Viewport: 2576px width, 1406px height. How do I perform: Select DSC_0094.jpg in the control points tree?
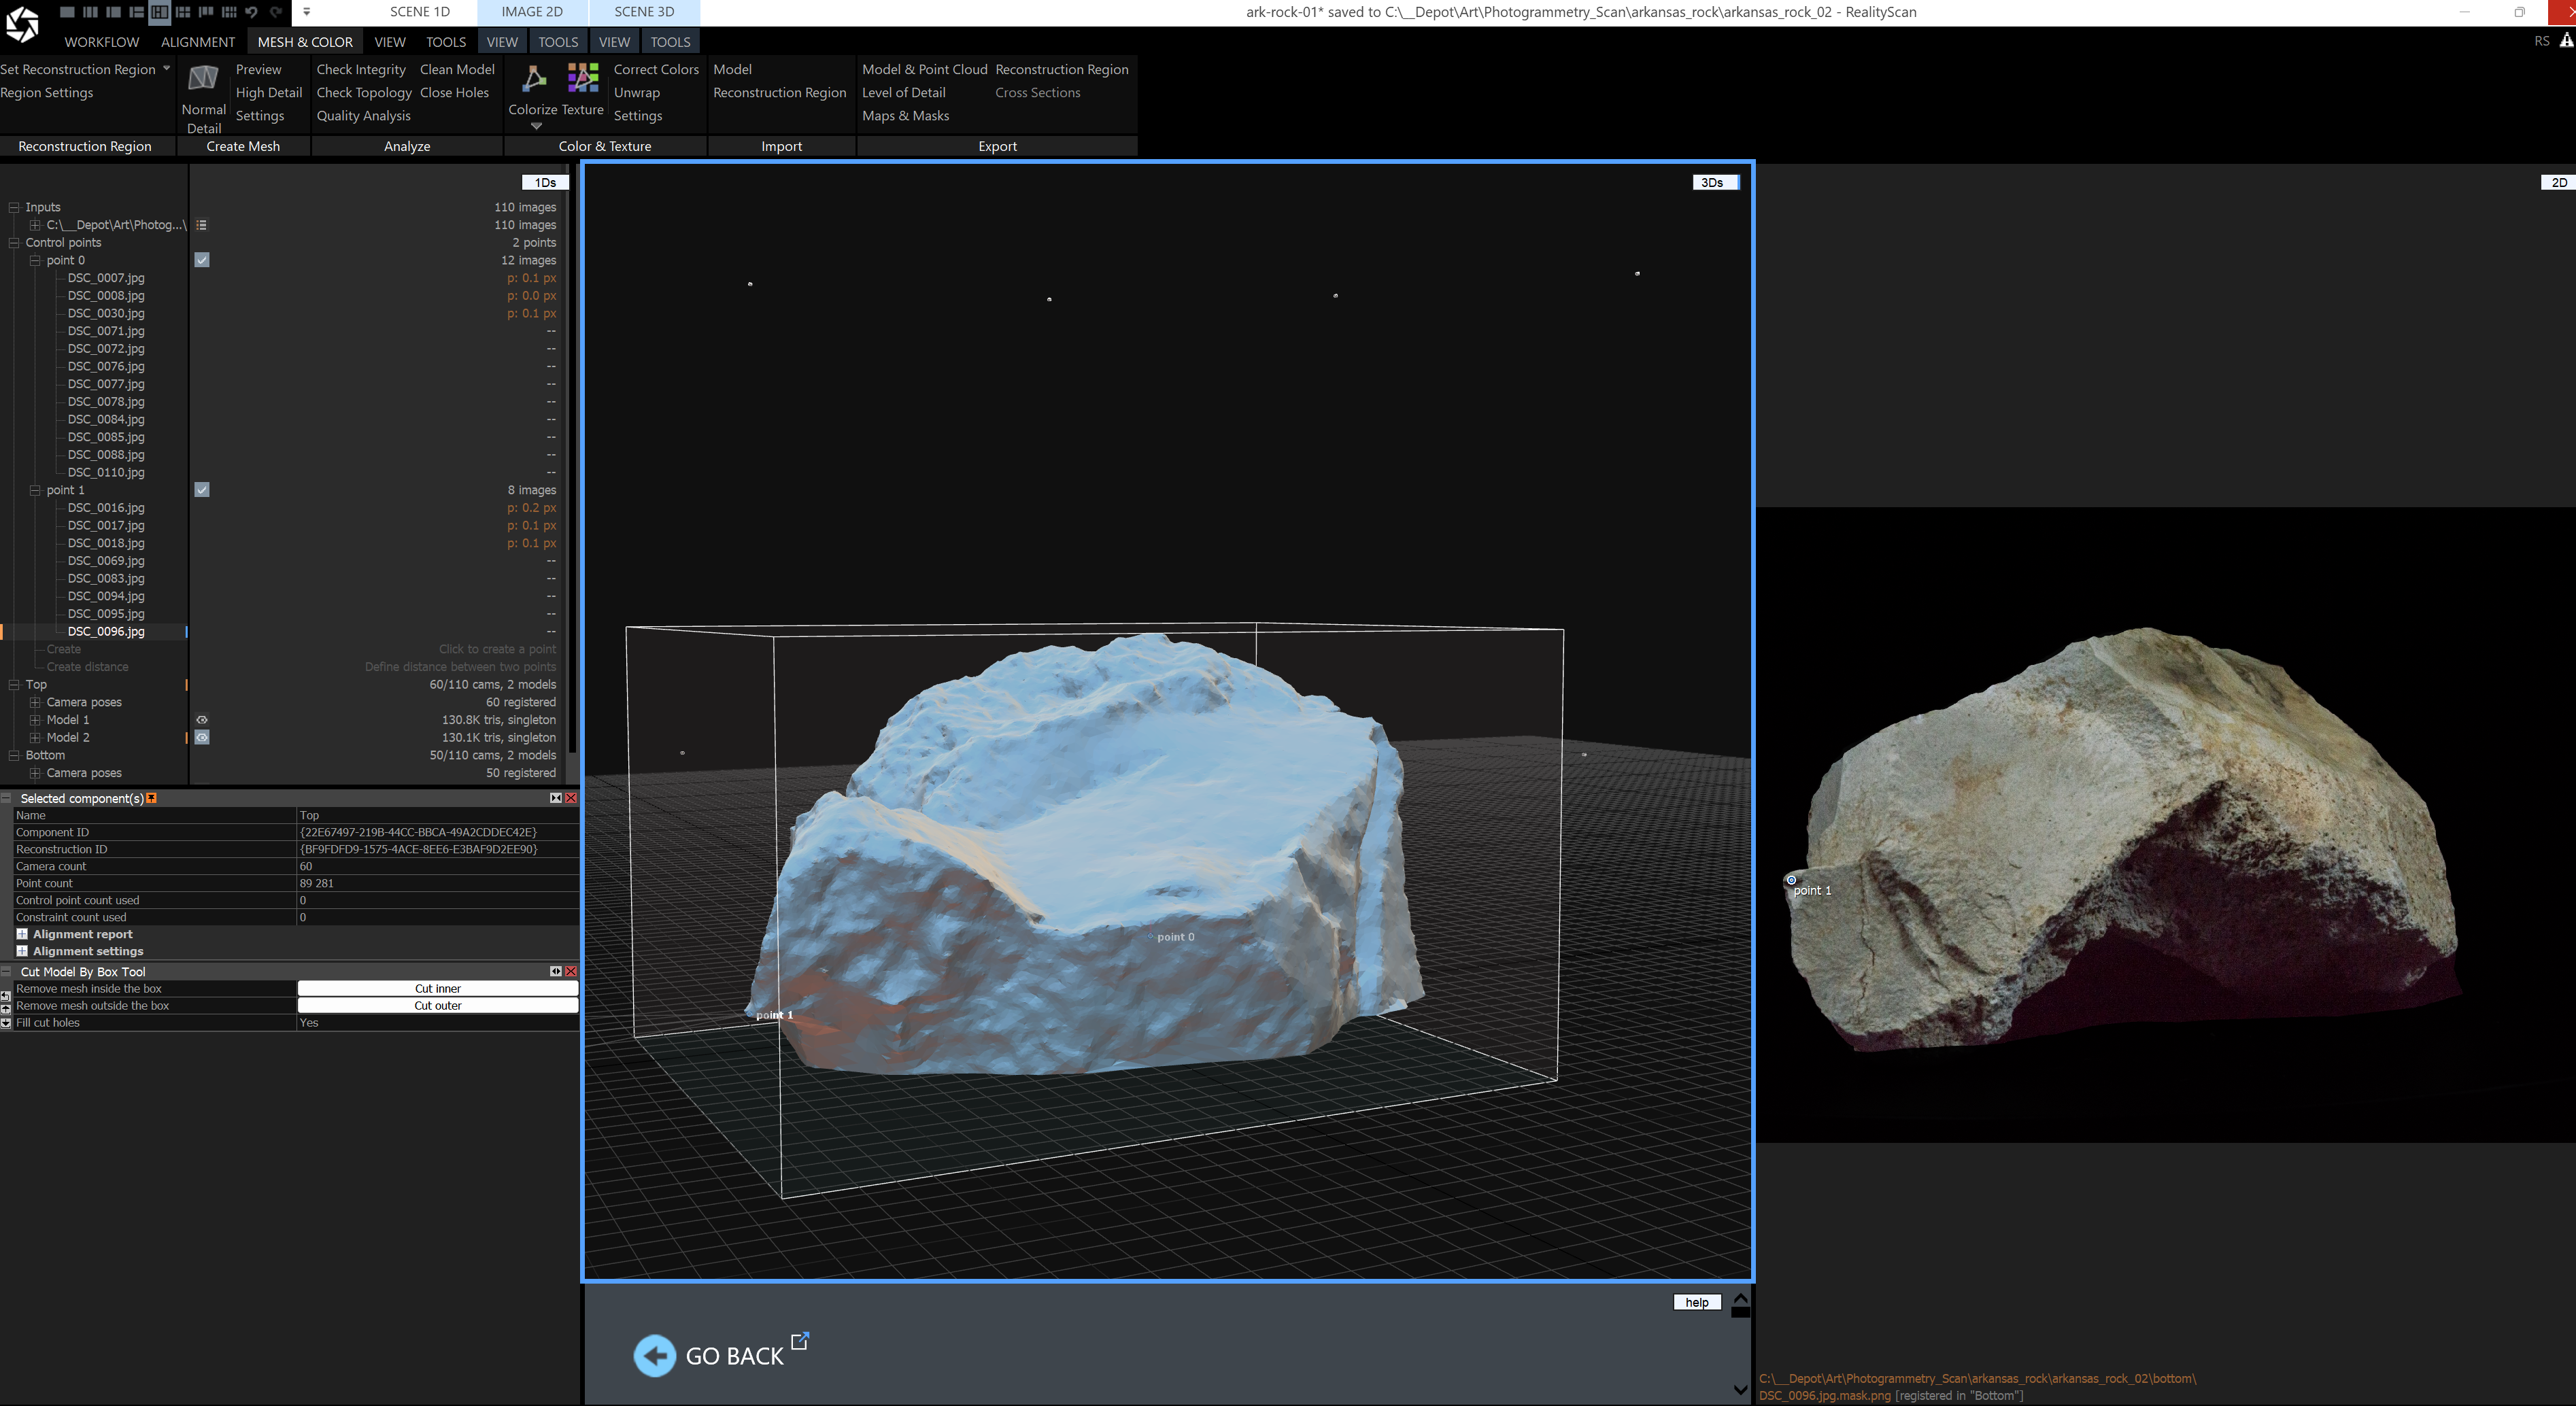click(106, 596)
